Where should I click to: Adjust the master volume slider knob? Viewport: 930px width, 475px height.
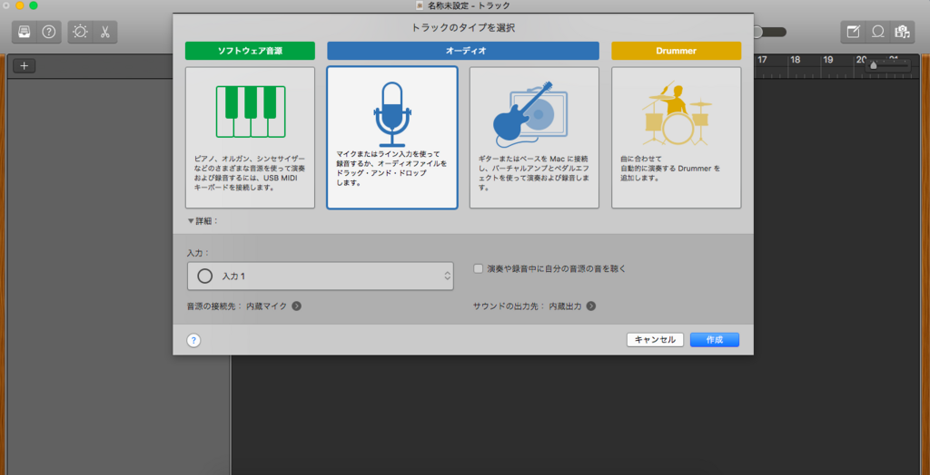coord(757,32)
